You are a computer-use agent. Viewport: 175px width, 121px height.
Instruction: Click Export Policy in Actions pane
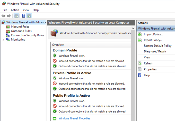153,40
